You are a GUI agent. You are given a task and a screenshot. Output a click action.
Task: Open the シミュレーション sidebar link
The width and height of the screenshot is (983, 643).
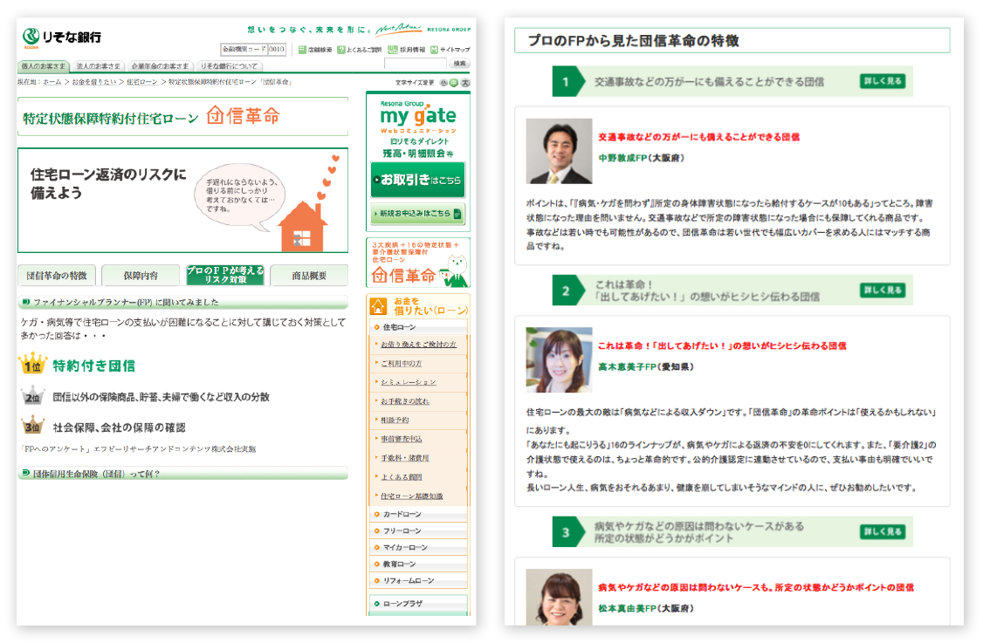point(408,382)
